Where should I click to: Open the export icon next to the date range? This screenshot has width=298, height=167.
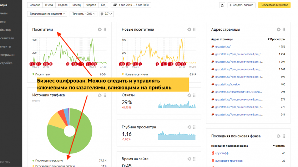point(222,5)
